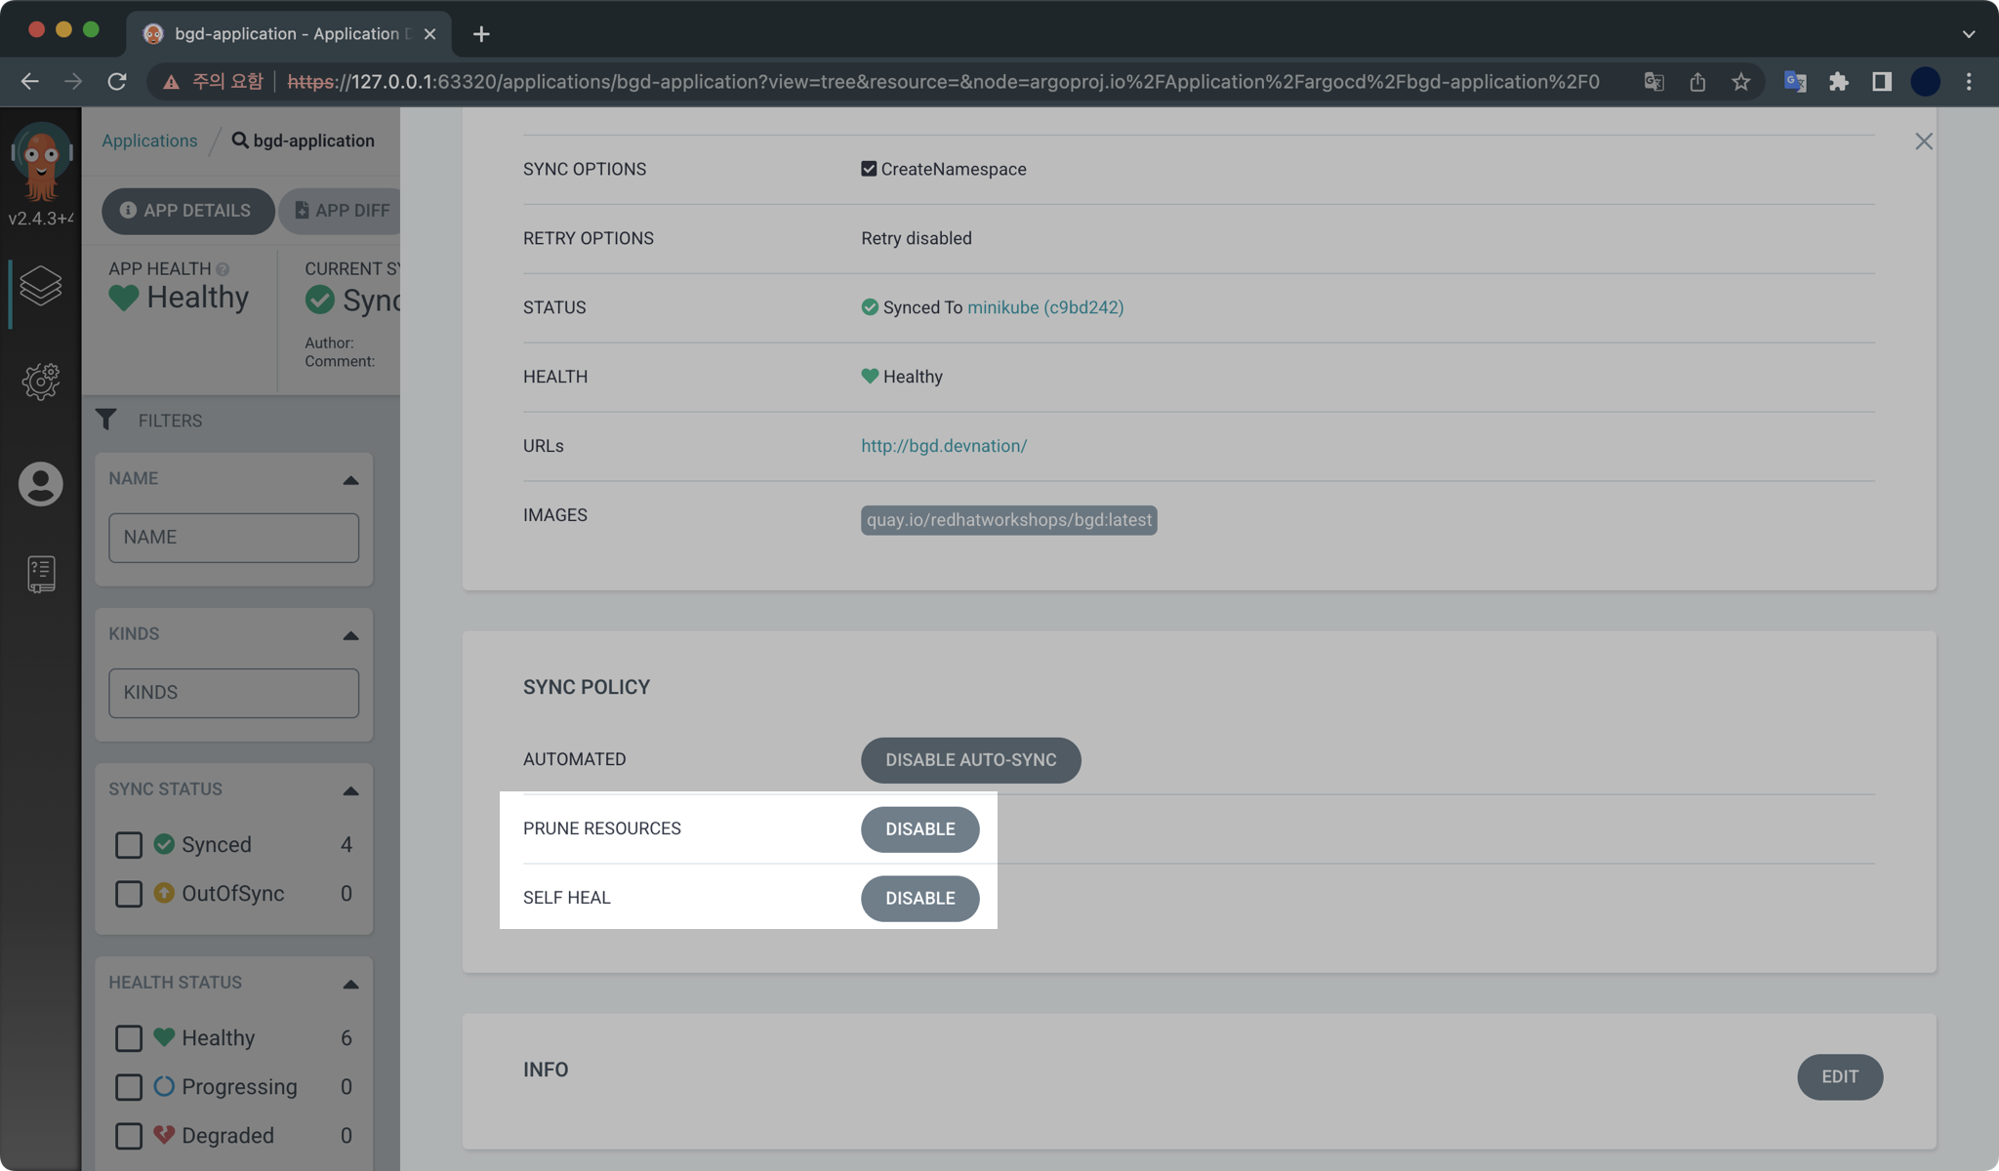1999x1171 pixels.
Task: Check the OutOfSync filter checkbox
Action: click(x=129, y=894)
